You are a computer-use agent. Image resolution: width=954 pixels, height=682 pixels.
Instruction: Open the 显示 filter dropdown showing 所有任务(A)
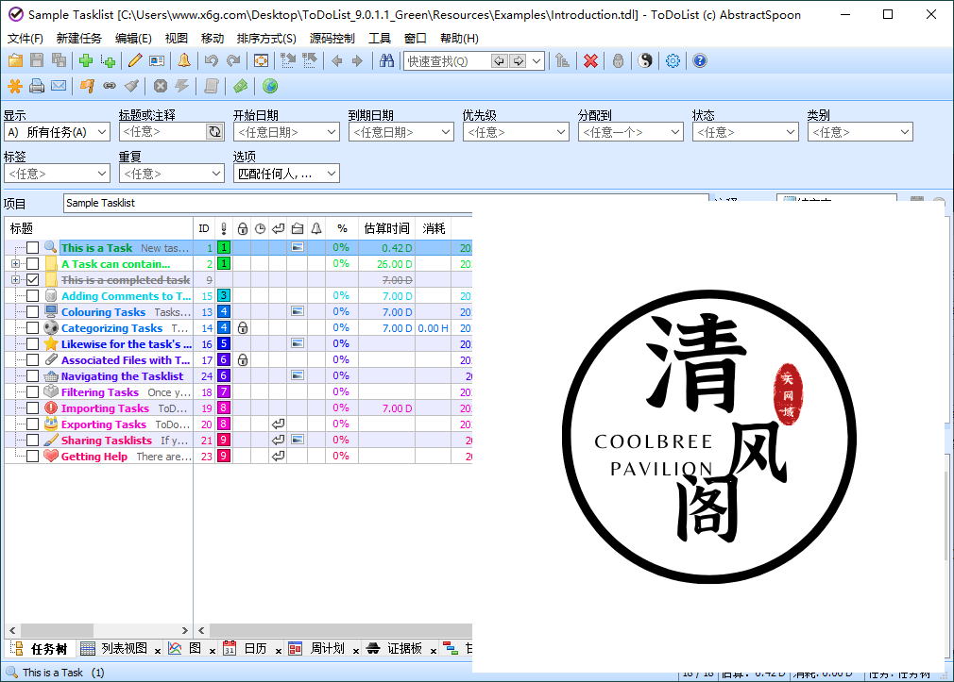point(57,132)
